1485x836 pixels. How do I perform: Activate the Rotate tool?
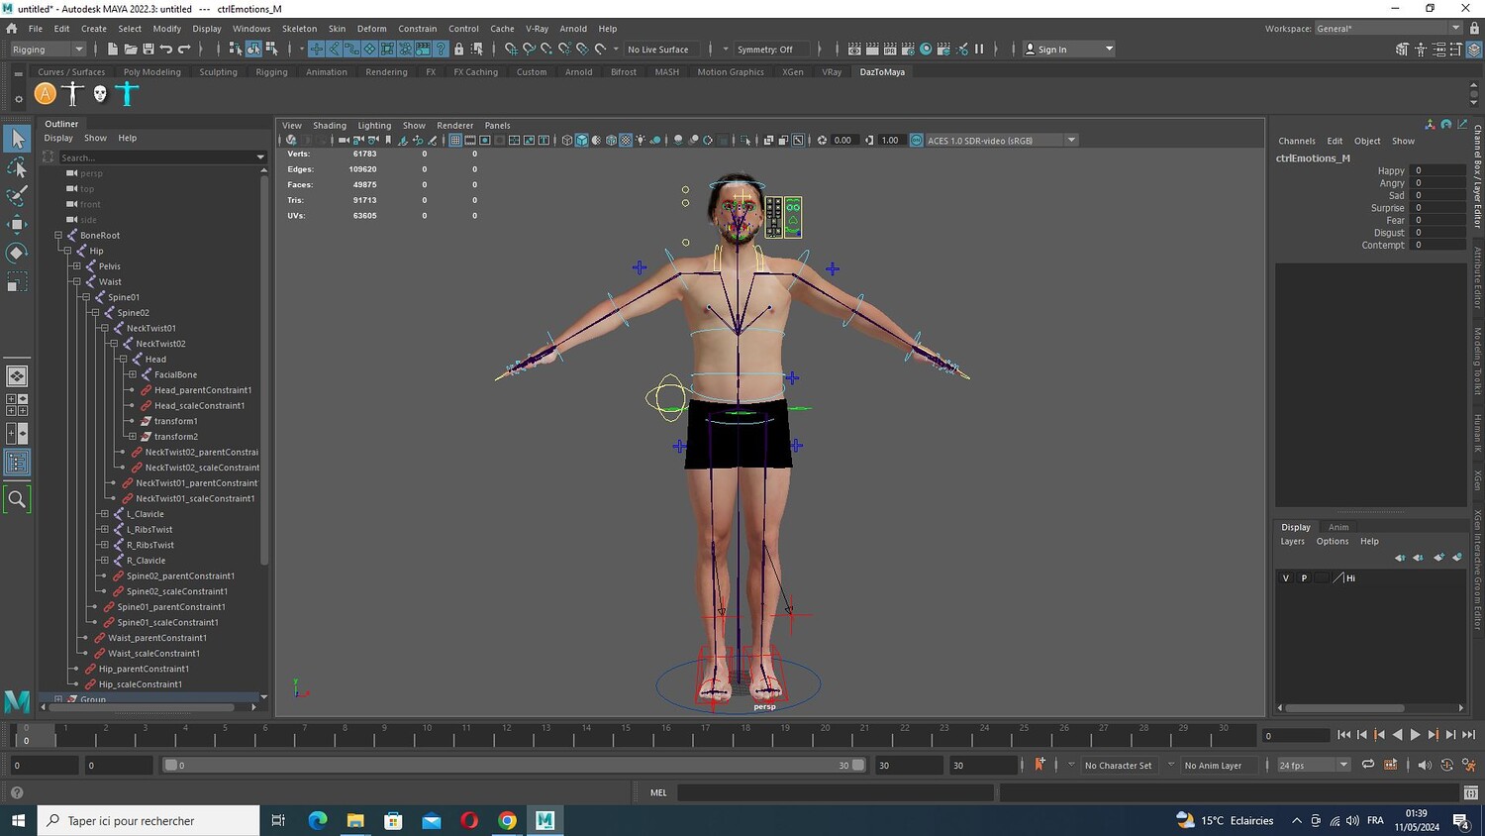[x=17, y=253]
